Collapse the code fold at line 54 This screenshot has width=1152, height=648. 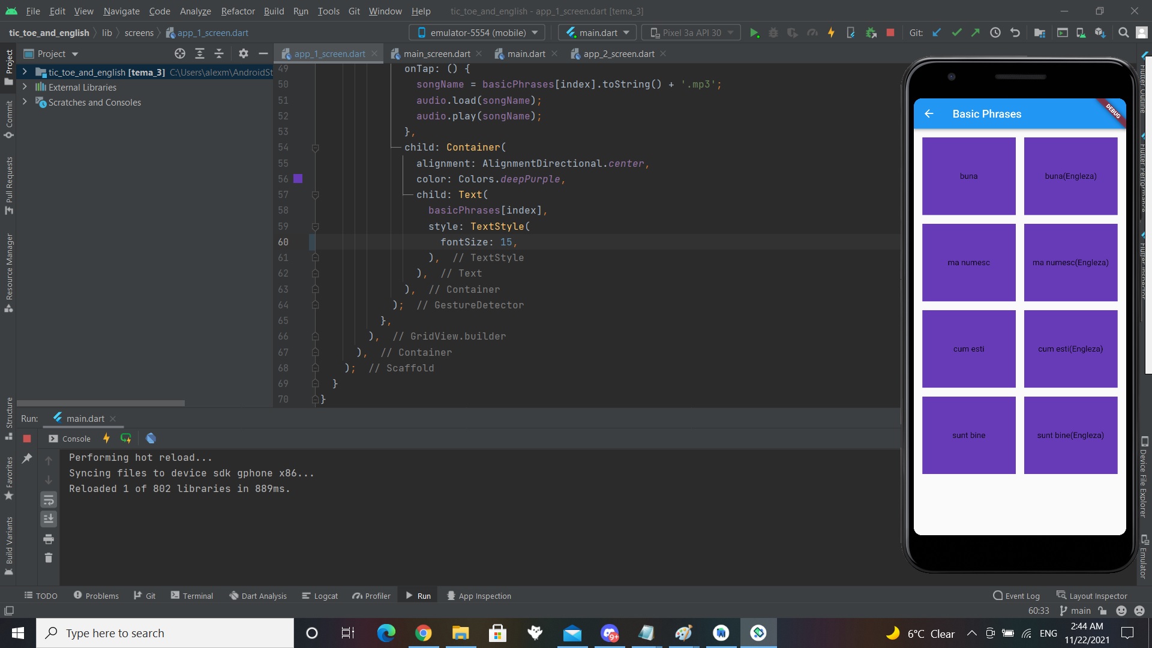point(315,148)
